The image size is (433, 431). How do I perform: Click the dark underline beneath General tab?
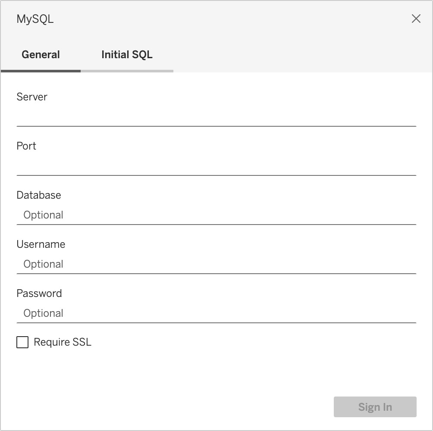41,71
